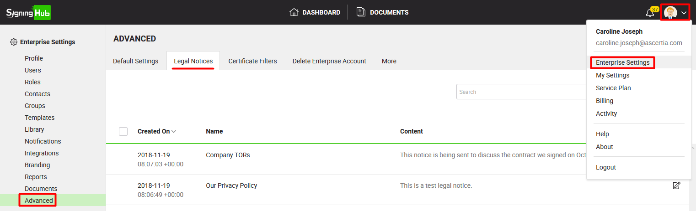Click the Enterprise Settings gear icon
The image size is (696, 211).
point(14,42)
